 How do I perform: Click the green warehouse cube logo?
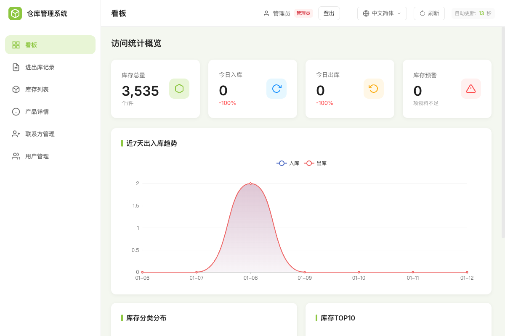point(15,13)
